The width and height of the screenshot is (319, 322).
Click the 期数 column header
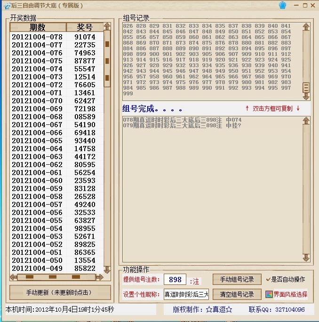38,27
